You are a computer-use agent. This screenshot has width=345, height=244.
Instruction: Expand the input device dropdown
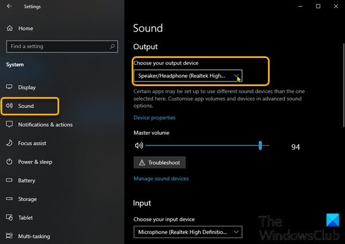click(x=187, y=232)
